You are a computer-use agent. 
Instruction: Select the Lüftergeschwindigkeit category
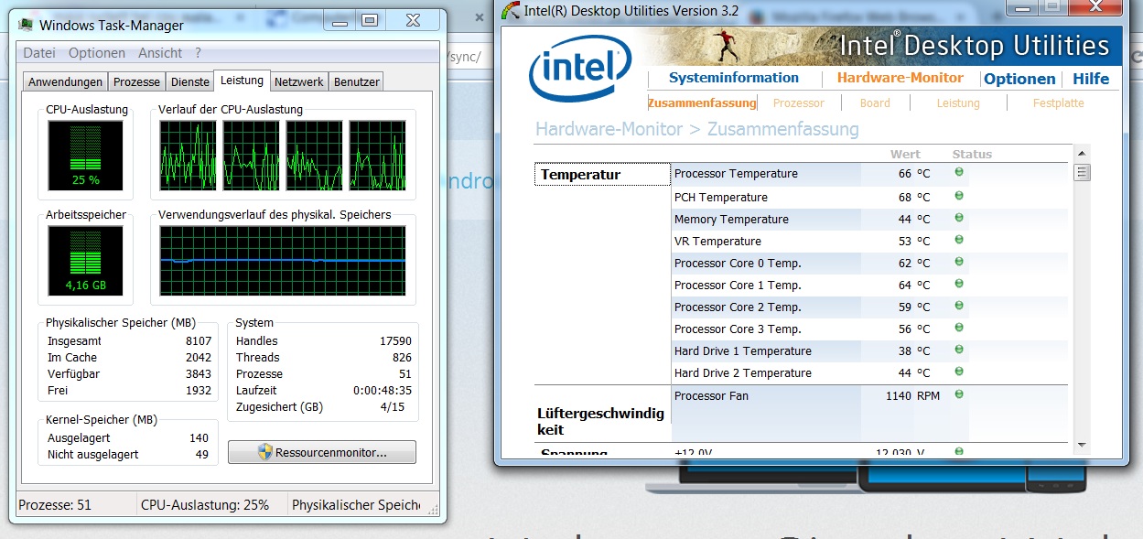point(602,422)
